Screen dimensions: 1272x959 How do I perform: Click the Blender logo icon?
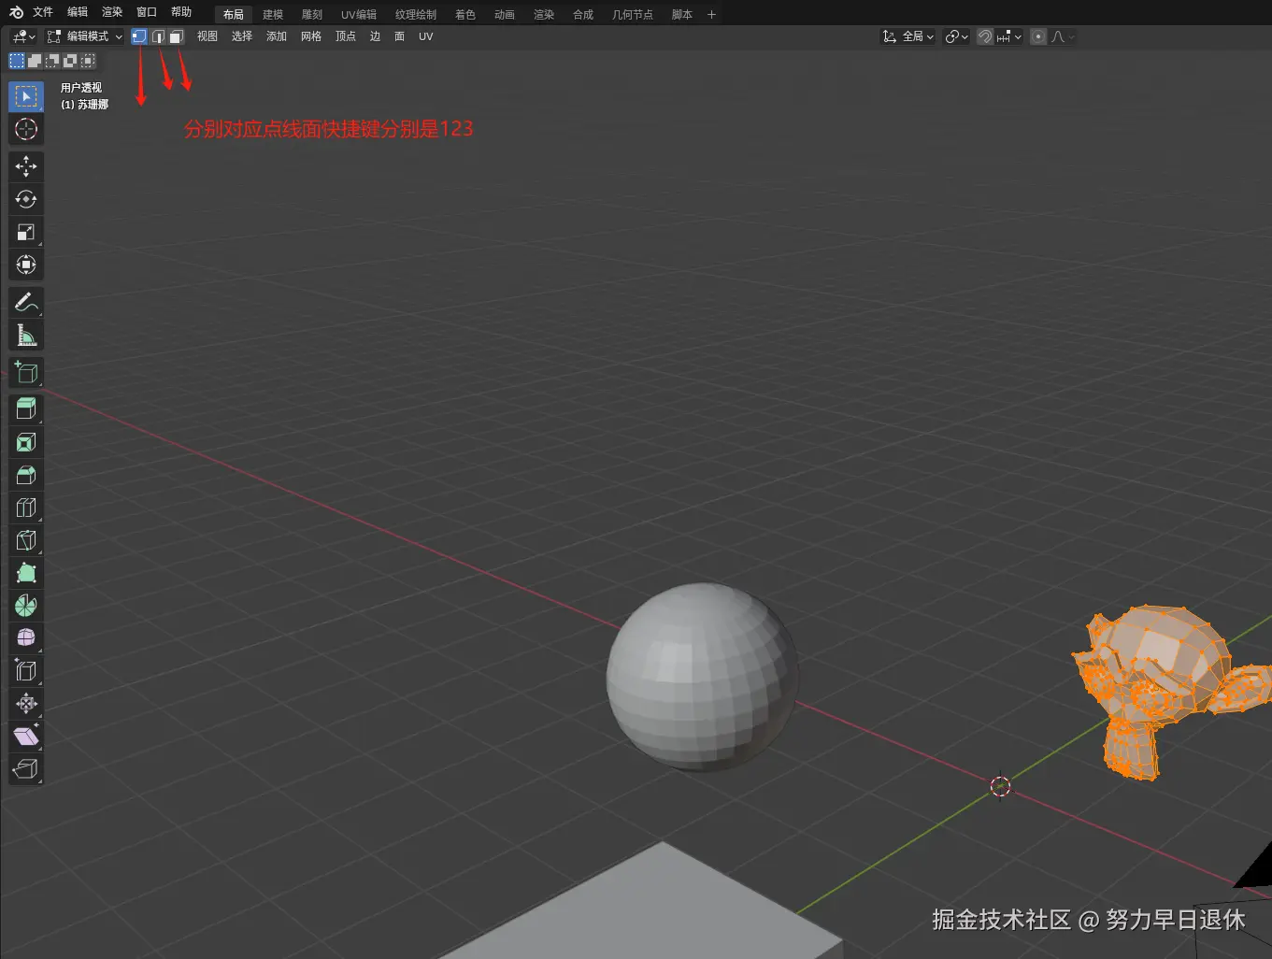16,12
